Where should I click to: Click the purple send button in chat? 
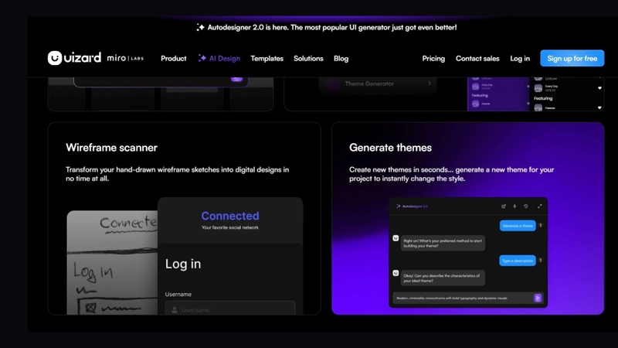click(538, 298)
